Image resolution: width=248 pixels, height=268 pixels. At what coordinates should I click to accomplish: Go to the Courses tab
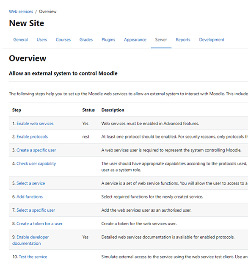coord(63,40)
